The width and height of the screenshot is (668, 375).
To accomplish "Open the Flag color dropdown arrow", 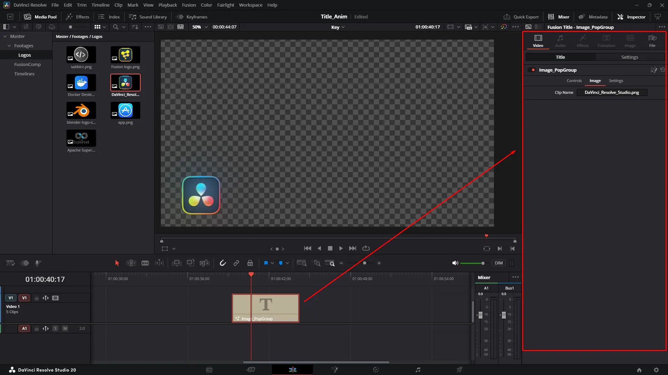I will tap(273, 263).
